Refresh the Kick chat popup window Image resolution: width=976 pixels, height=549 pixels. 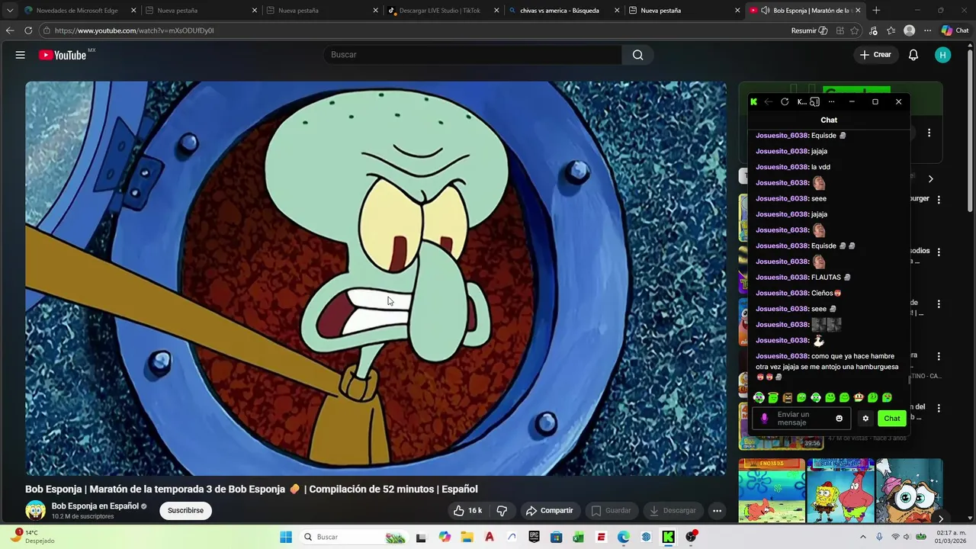(x=785, y=101)
